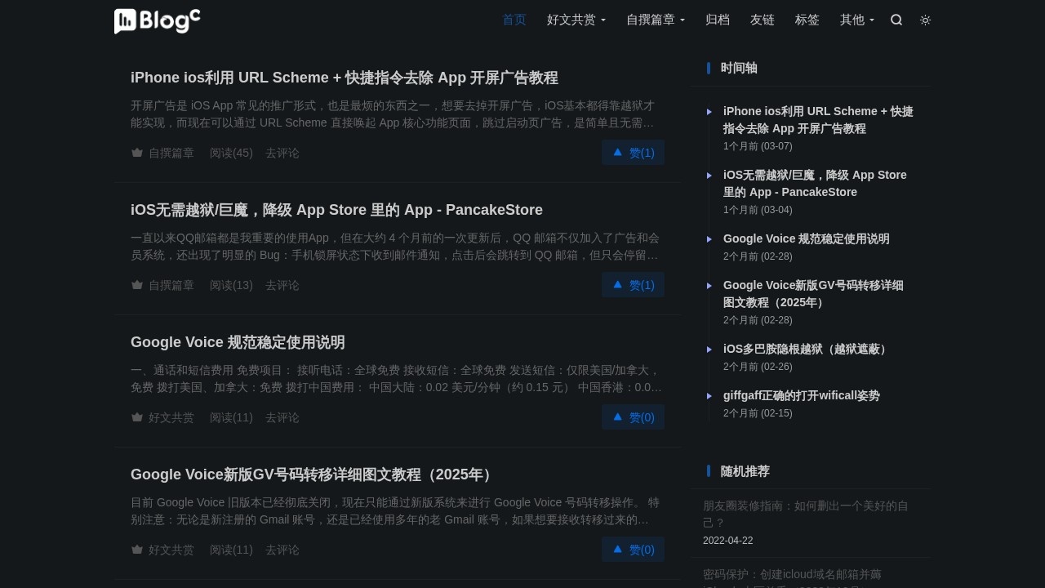1045x588 pixels.
Task: Click the timeline date '1个月前 (03-04)'
Action: [x=758, y=210]
